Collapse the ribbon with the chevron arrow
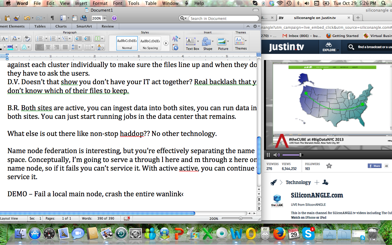The height and width of the screenshot is (245, 392). [x=248, y=26]
